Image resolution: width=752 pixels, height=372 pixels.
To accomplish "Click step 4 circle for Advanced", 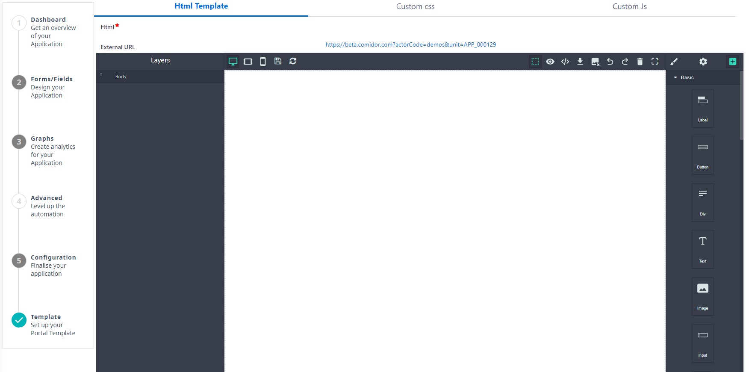I will [x=19, y=201].
